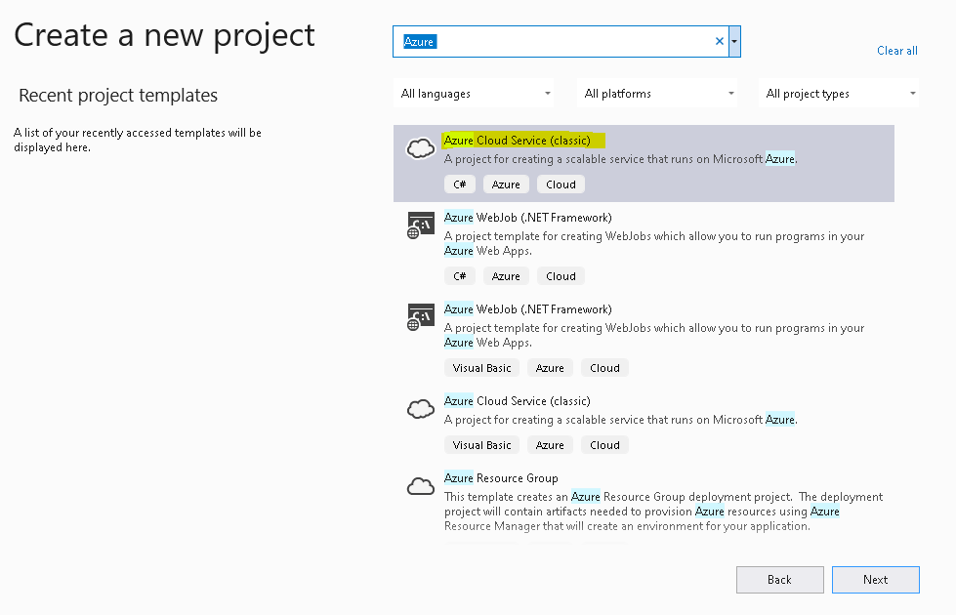Click the cloud icon of C# Azure Cloud Service
956x615 pixels.
(421, 147)
